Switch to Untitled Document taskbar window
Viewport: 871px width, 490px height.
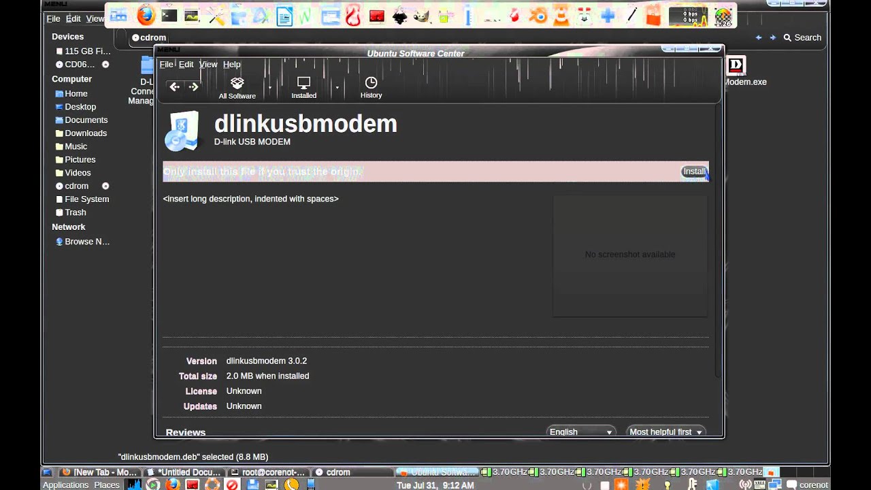coord(184,472)
